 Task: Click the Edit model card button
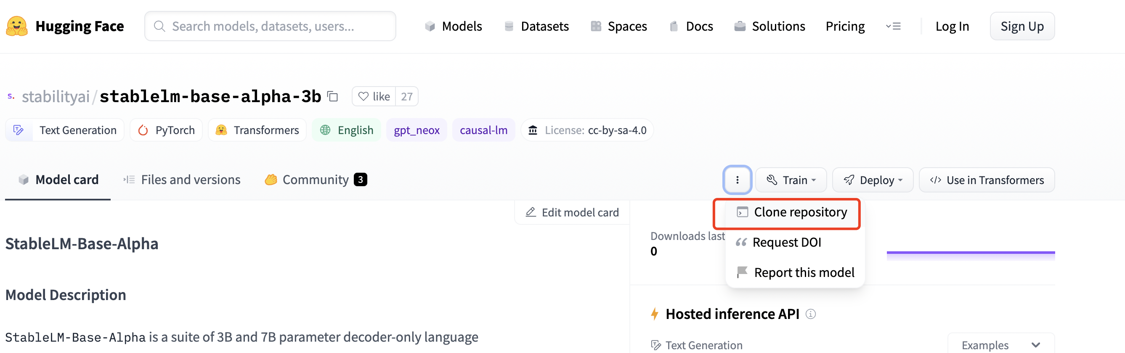point(572,212)
